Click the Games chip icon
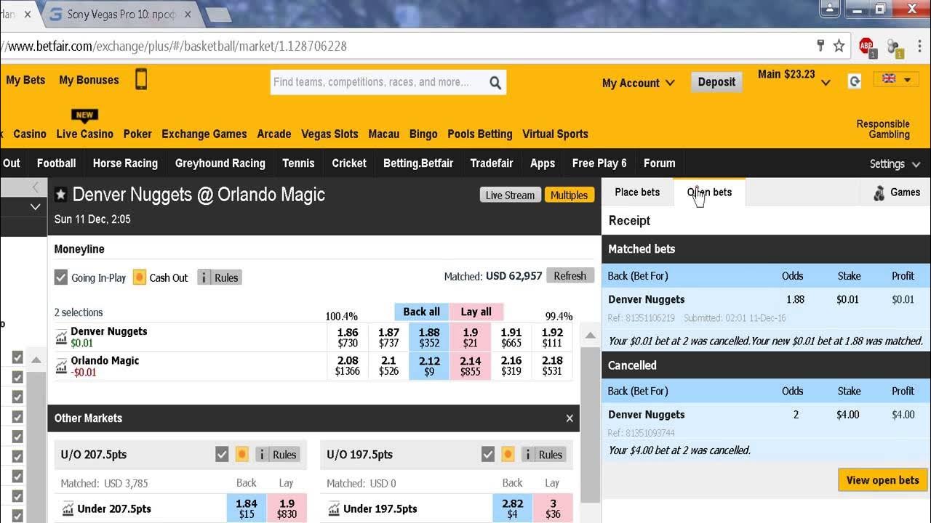931x523 pixels. tap(879, 192)
